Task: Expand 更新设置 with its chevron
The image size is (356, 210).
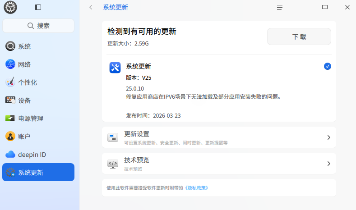Action: [328, 137]
